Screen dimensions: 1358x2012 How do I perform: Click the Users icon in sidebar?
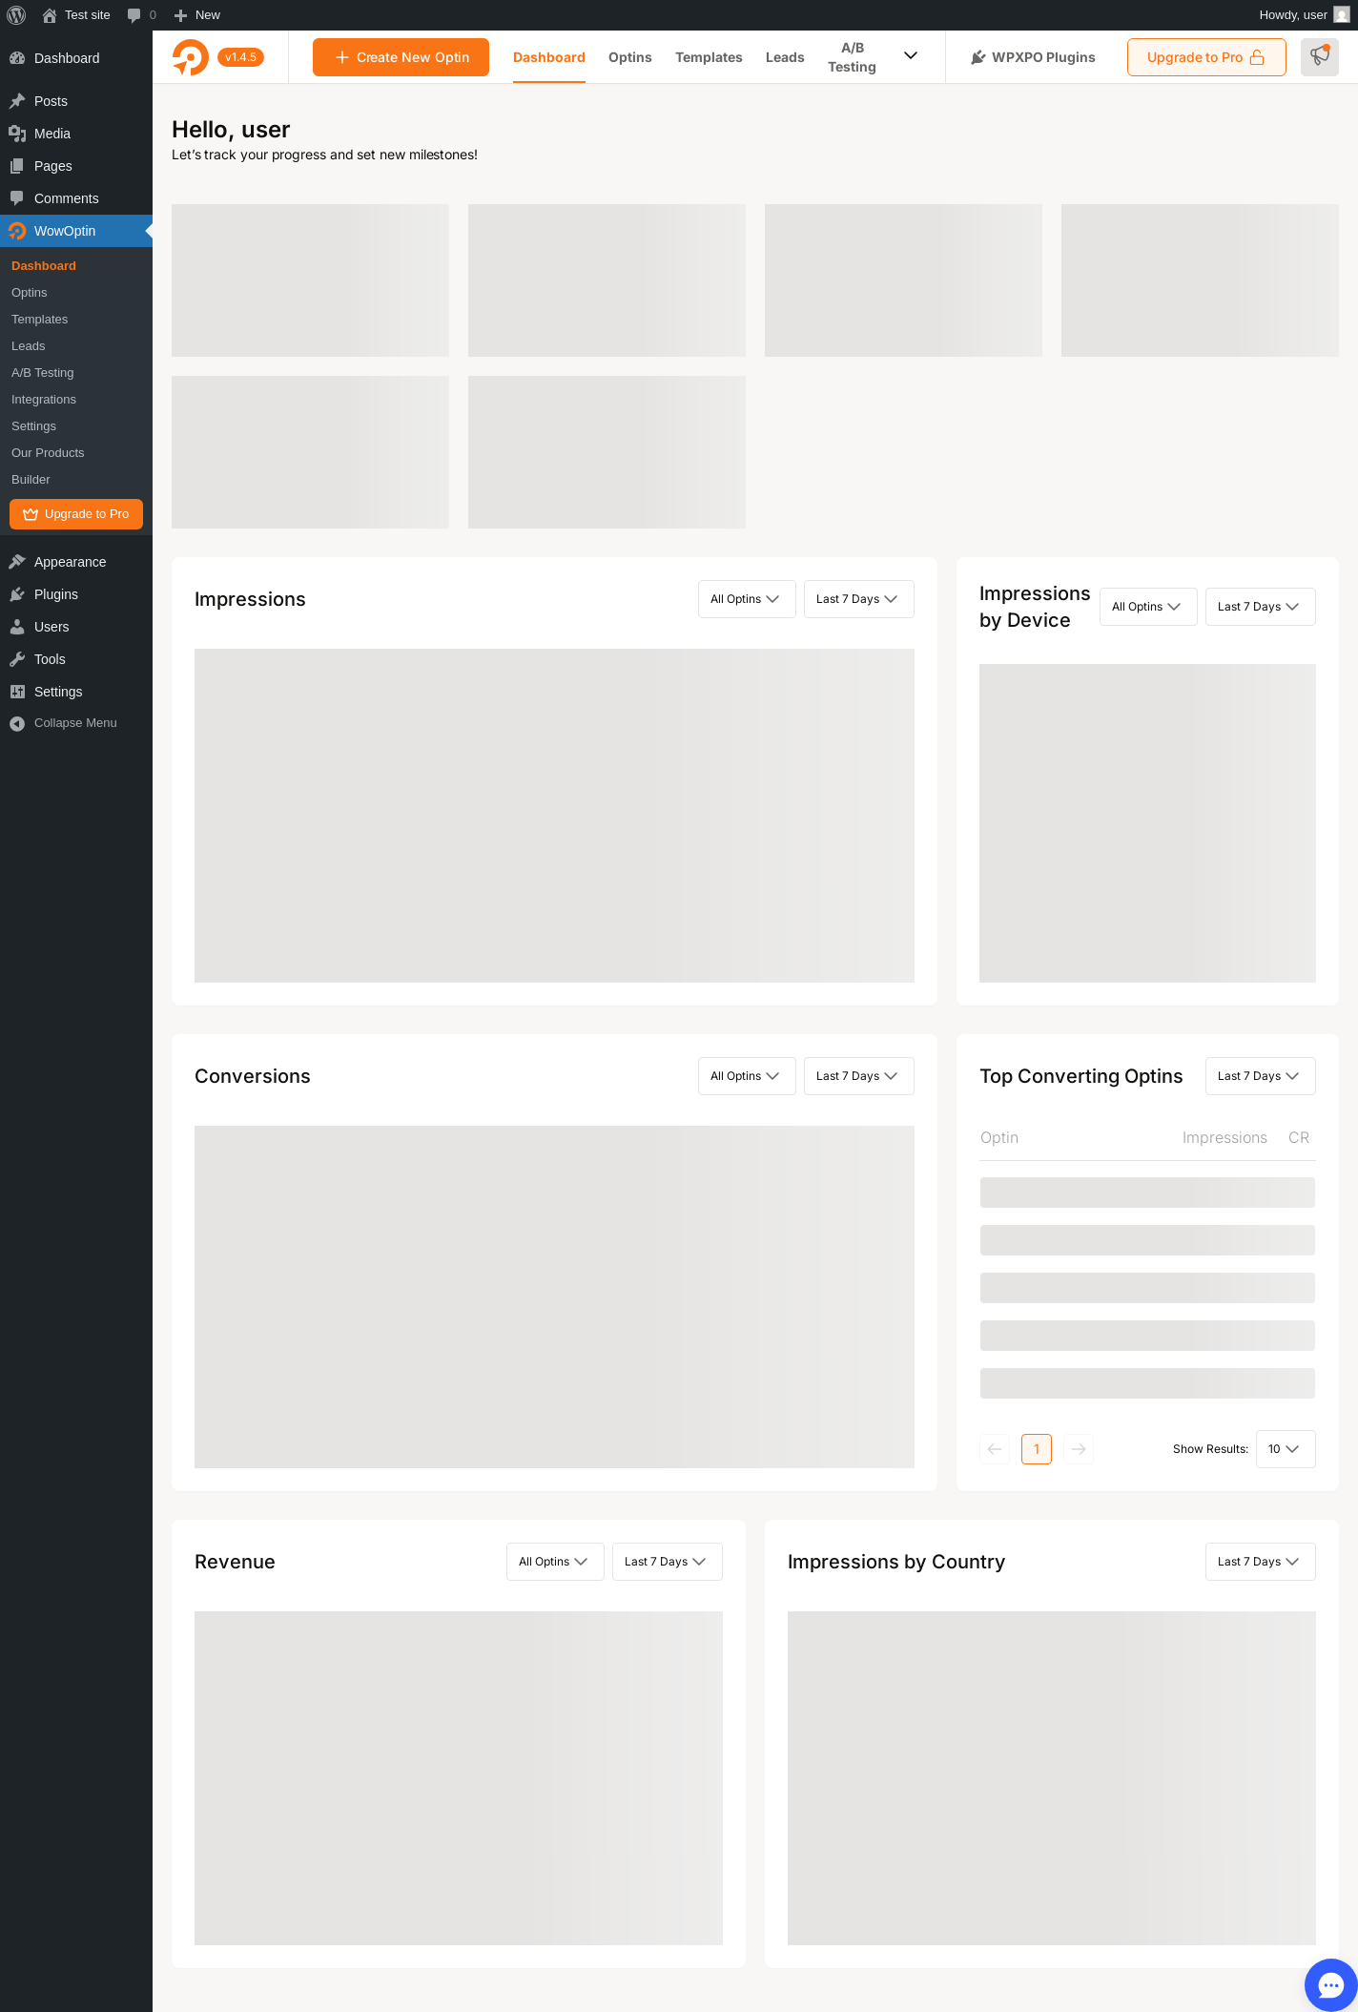(x=17, y=627)
